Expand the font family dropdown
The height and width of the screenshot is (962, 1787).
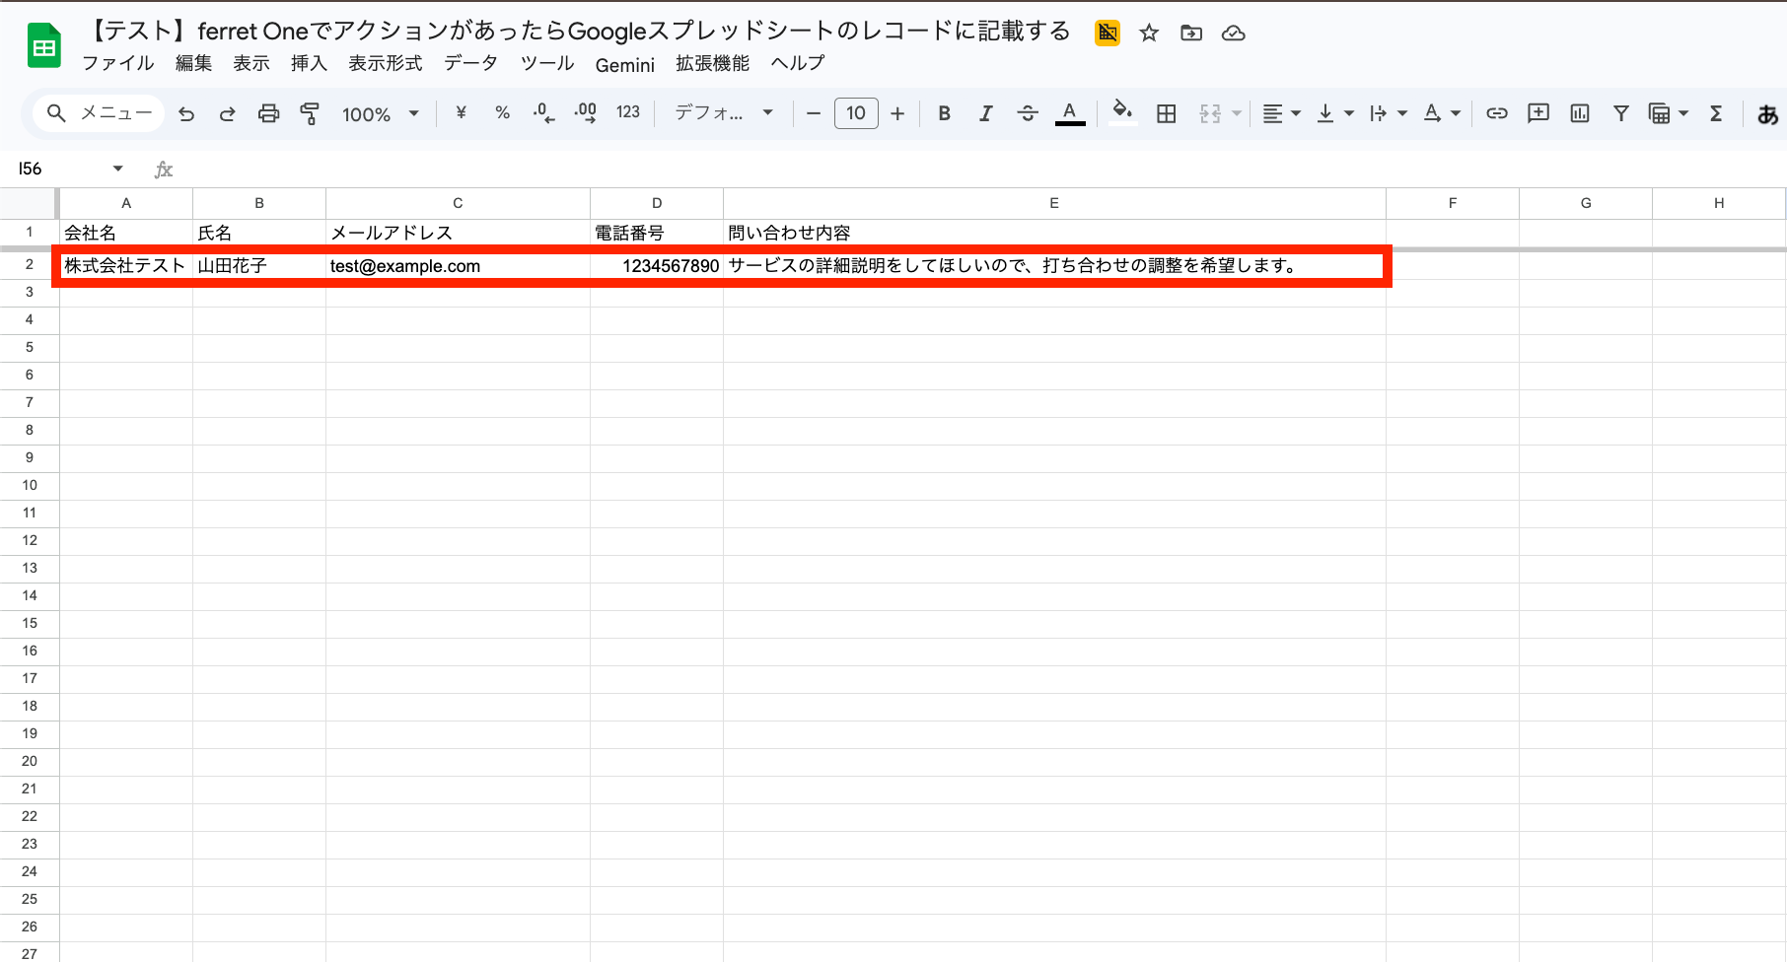tap(724, 113)
